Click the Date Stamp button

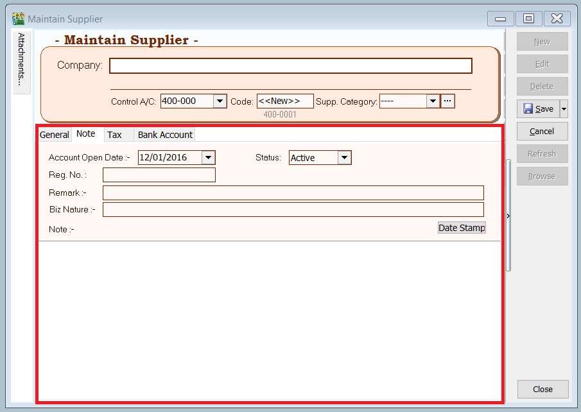pos(462,227)
